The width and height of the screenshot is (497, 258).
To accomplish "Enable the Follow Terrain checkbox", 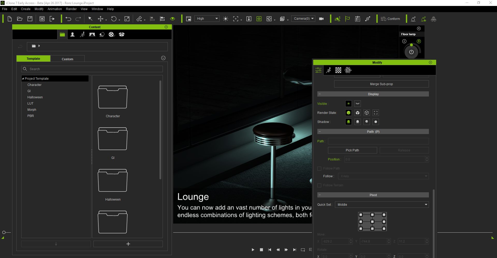I will [x=319, y=185].
